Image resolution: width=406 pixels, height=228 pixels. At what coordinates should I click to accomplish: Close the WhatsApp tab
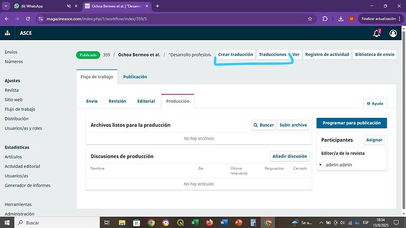tap(76, 6)
